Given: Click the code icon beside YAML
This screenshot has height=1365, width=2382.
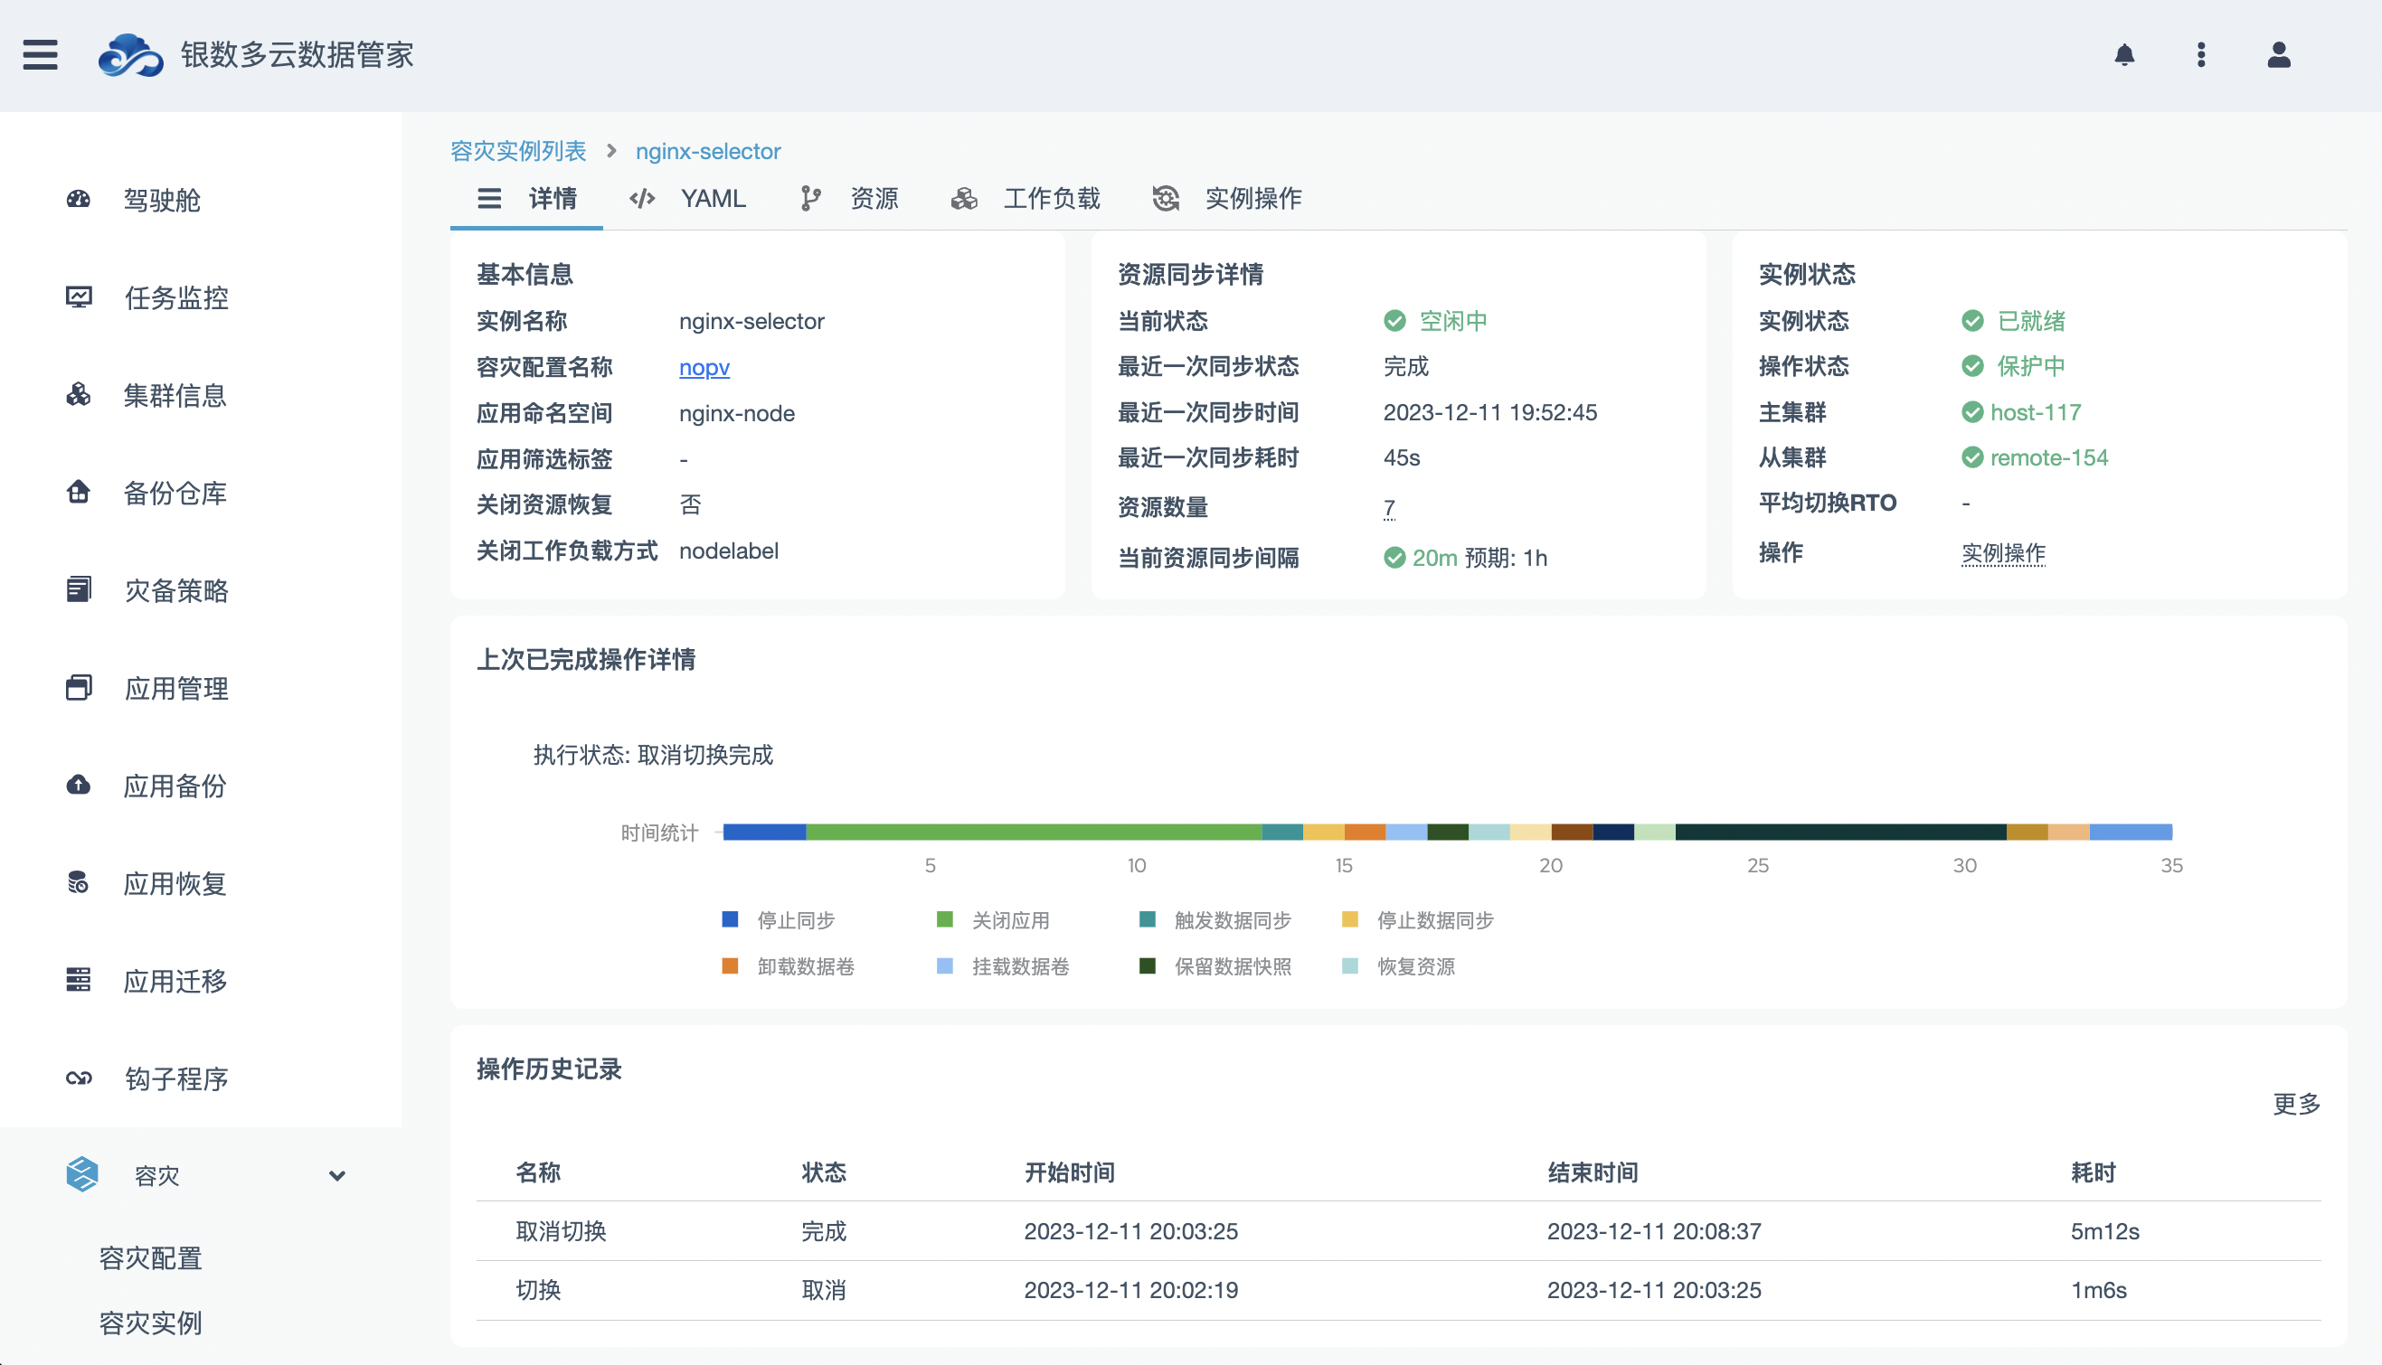Looking at the screenshot, I should pyautogui.click(x=642, y=198).
